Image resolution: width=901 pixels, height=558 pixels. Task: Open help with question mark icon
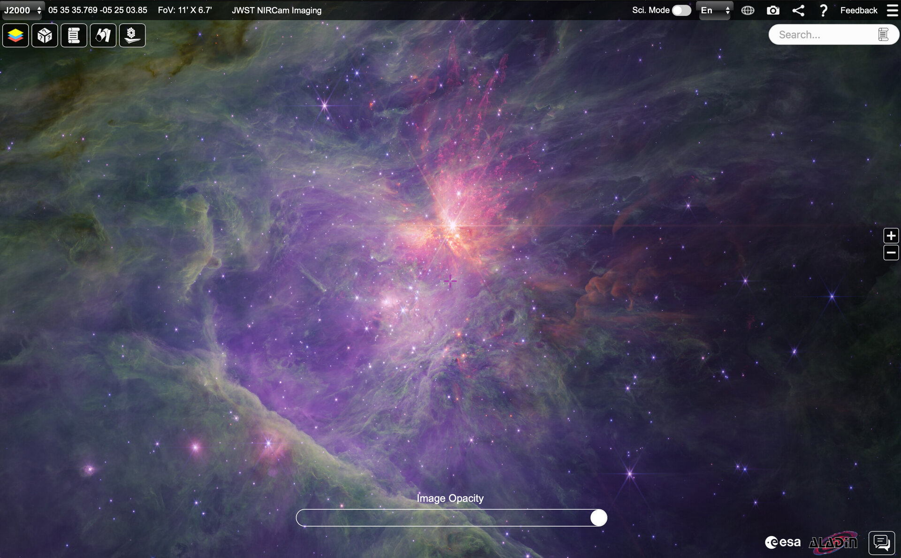pos(823,10)
